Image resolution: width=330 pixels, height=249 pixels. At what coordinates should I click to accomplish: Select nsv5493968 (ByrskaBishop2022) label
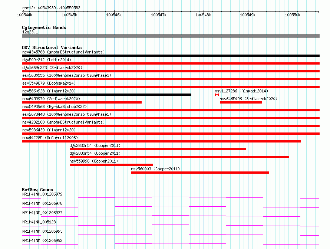tap(55, 107)
